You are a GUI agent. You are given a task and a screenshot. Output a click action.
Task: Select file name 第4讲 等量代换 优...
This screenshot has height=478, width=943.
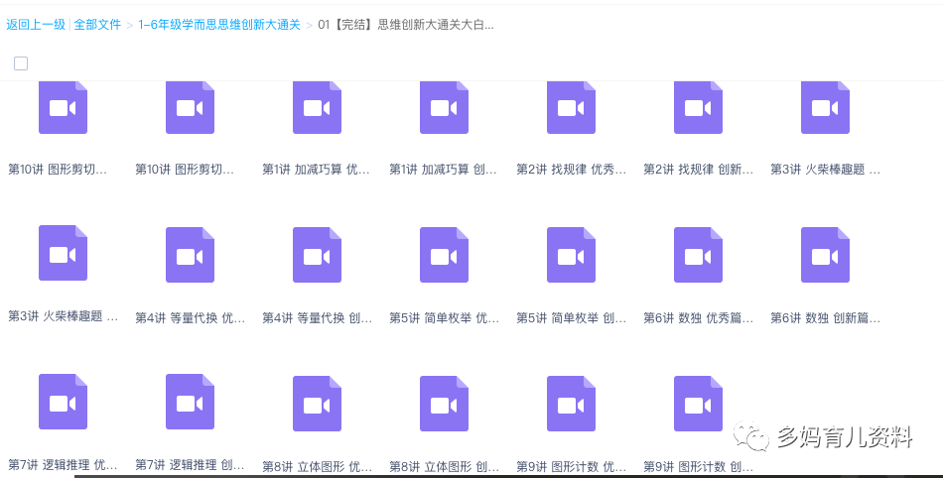pyautogui.click(x=190, y=318)
